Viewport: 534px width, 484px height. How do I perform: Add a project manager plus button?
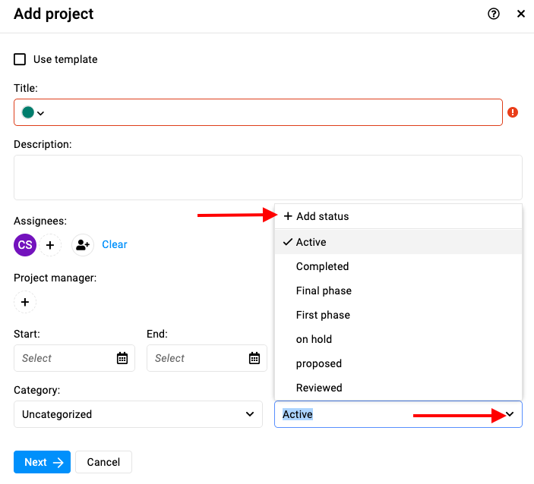pos(25,302)
